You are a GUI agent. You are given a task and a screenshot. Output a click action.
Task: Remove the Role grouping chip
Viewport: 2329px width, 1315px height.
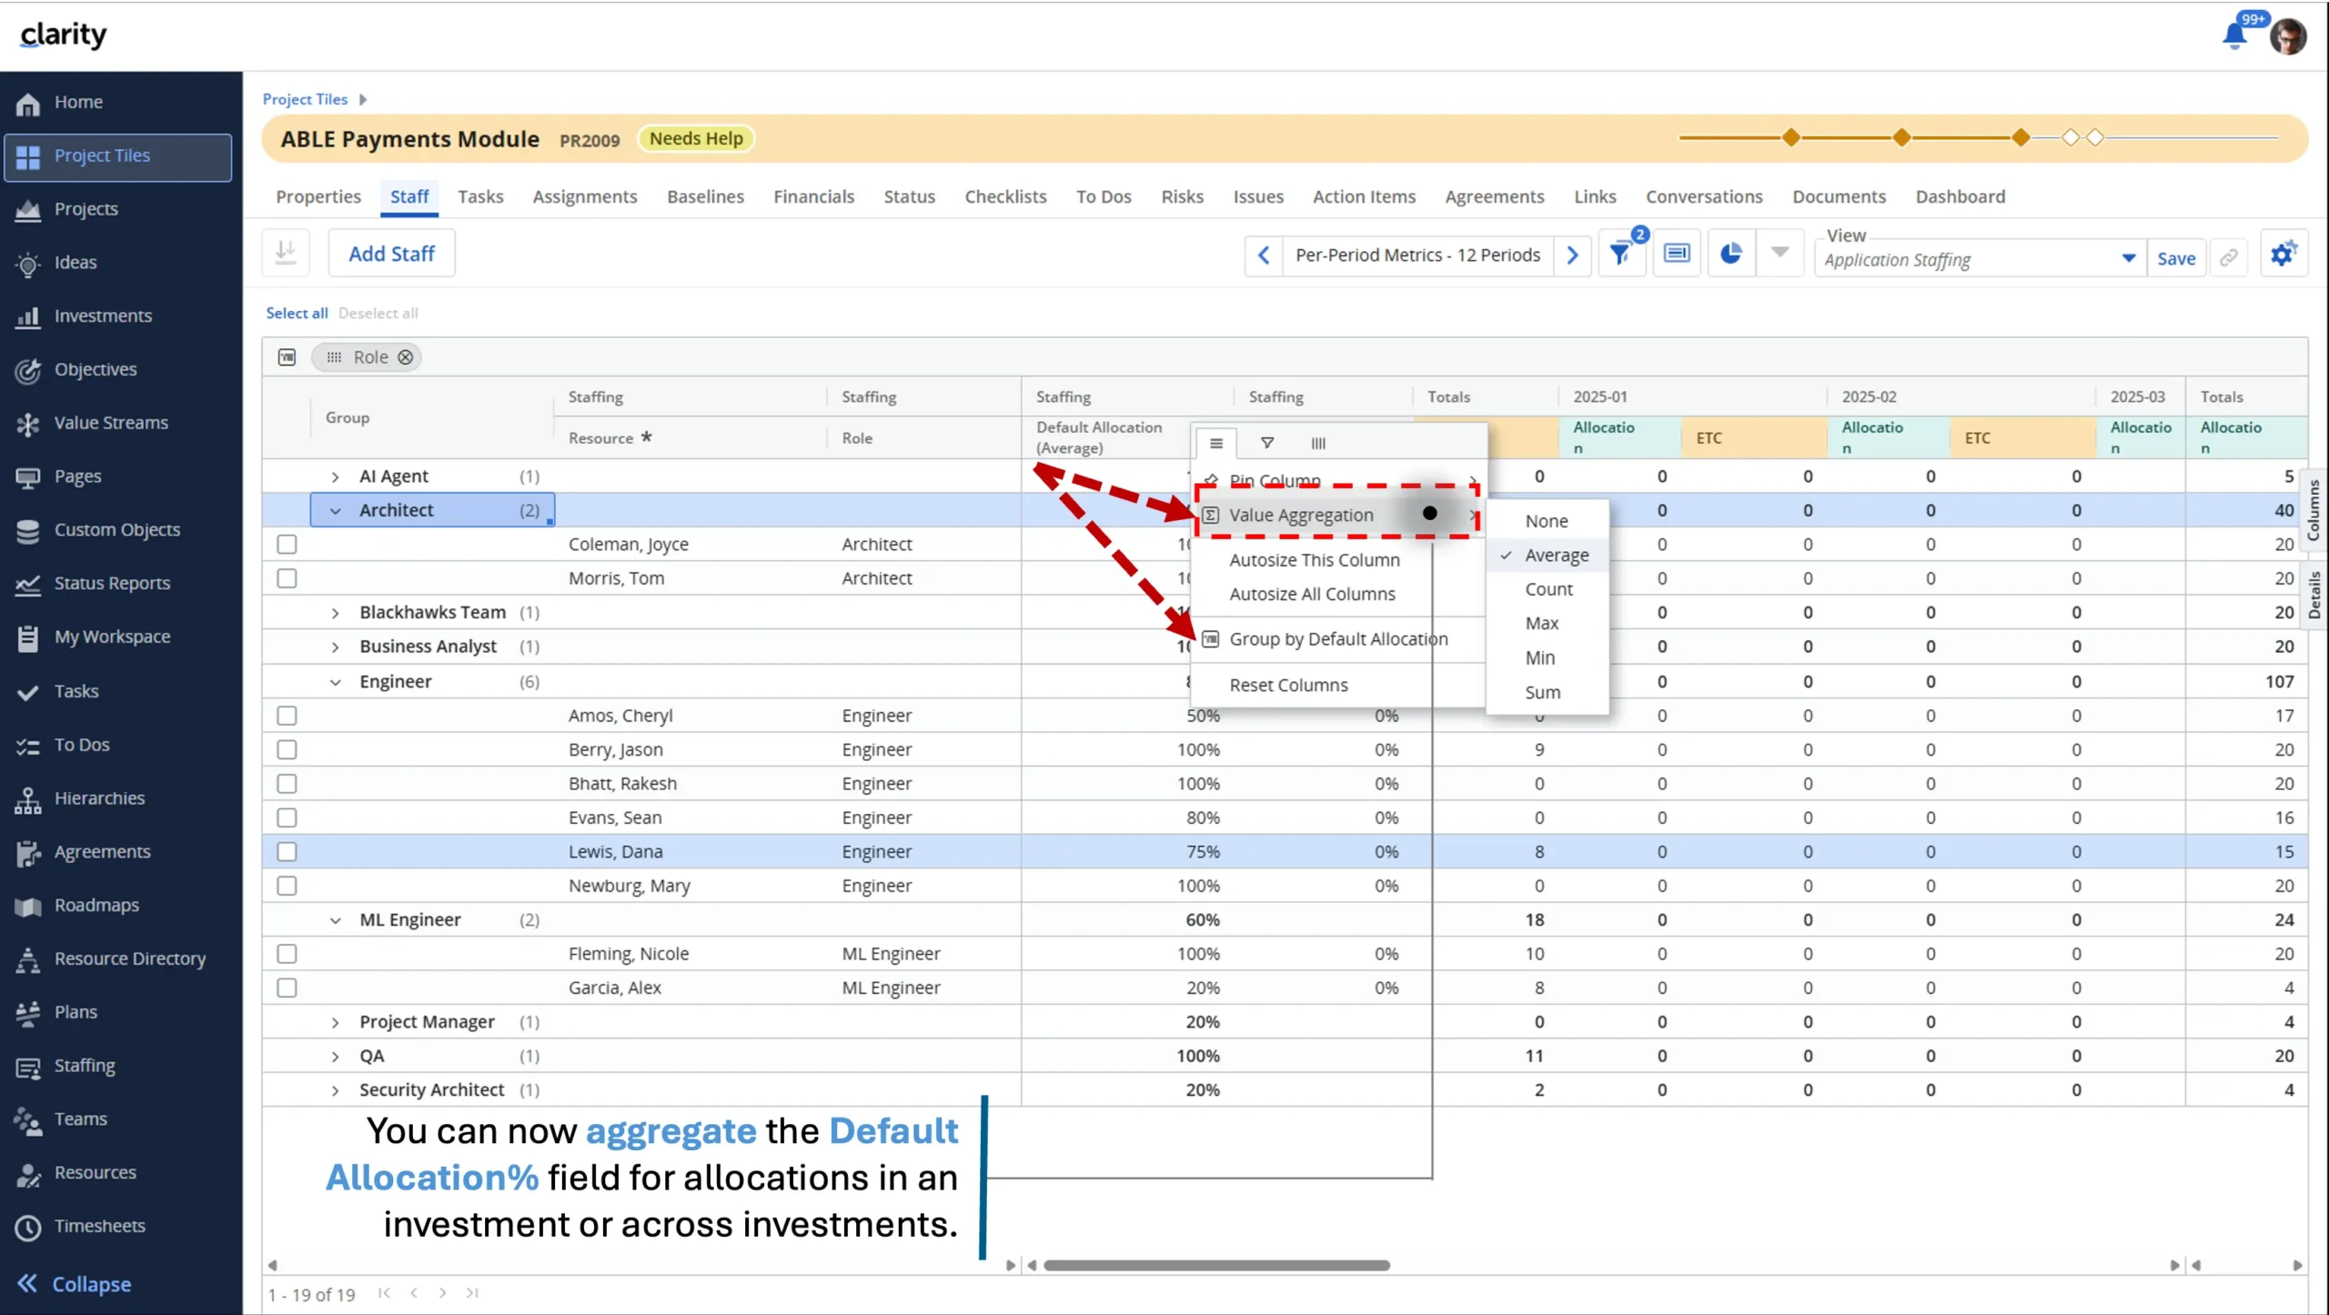pyautogui.click(x=406, y=357)
